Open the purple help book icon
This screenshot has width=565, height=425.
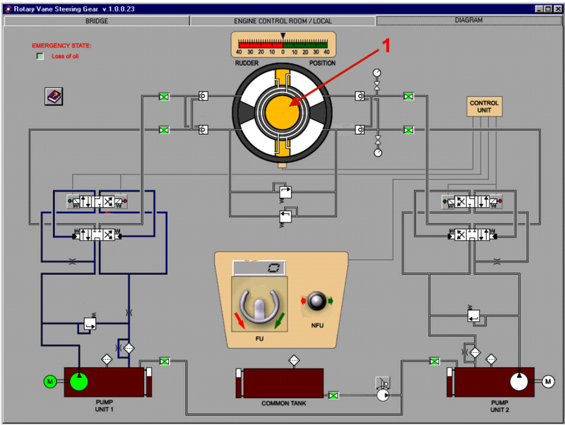coord(54,96)
